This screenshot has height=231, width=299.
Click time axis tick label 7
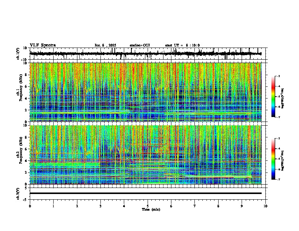coord(195,206)
